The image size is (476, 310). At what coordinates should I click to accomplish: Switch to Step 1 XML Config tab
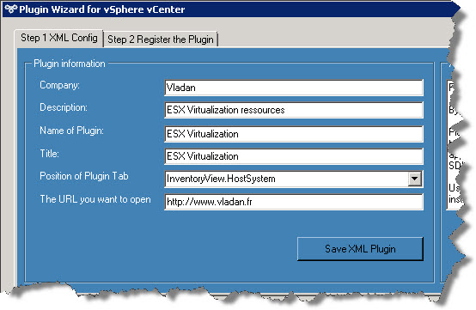tap(59, 39)
